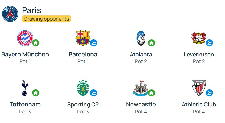Click away plane icon beside Barcelona
The height and width of the screenshot is (123, 225).
94,43
